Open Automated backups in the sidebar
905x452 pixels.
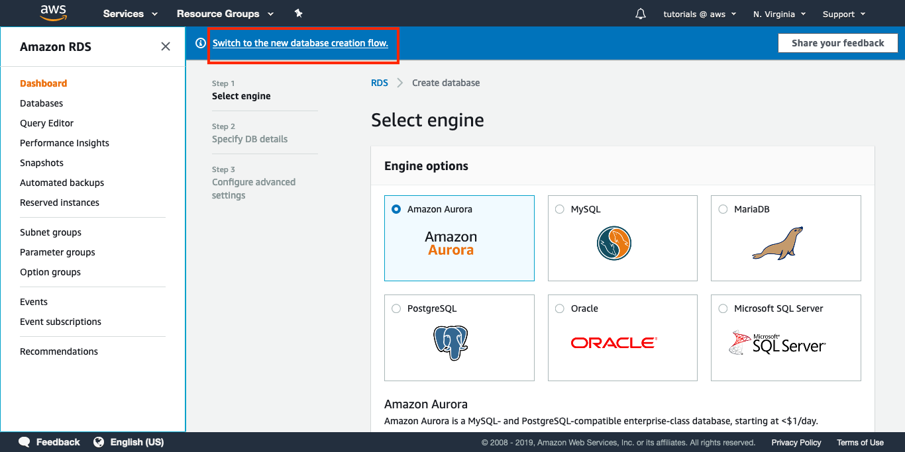[x=62, y=183]
